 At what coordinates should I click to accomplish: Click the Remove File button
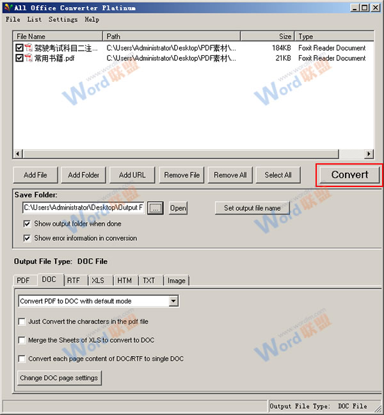click(182, 175)
